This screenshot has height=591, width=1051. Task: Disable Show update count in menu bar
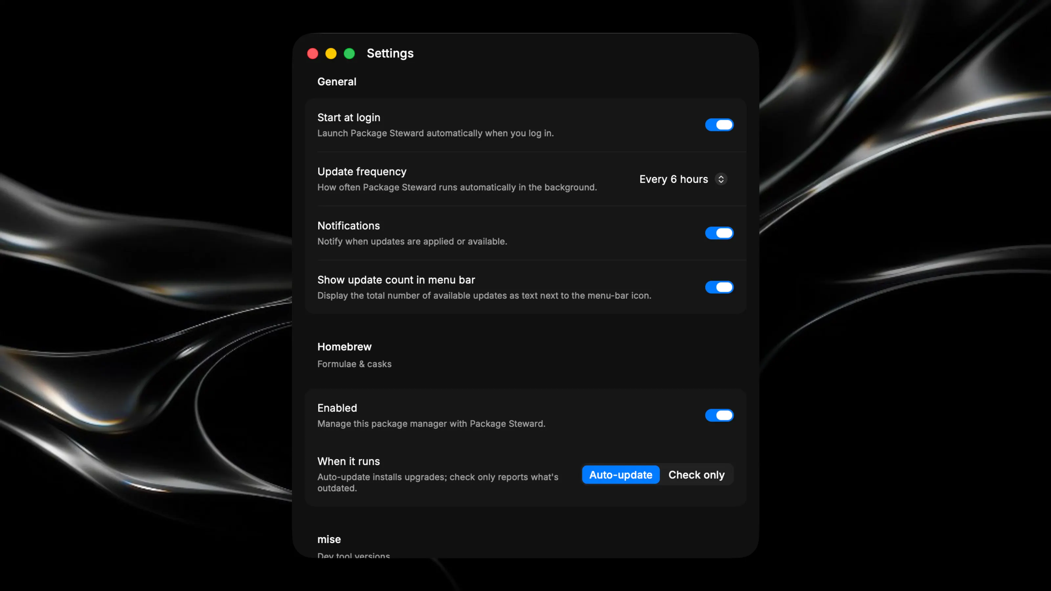coord(719,287)
